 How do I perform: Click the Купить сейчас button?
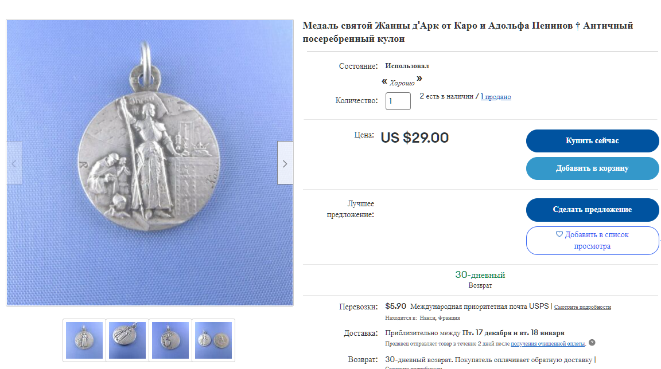click(592, 141)
